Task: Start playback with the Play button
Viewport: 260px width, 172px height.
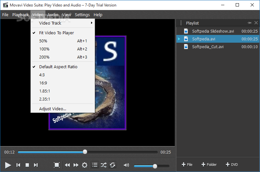Action: 8,165
